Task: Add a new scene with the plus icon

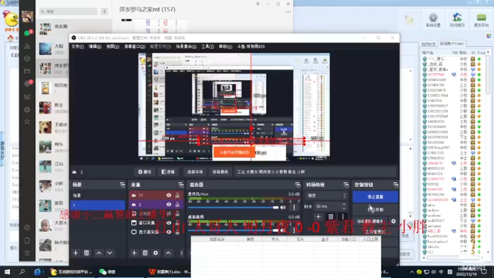Action: (x=75, y=253)
